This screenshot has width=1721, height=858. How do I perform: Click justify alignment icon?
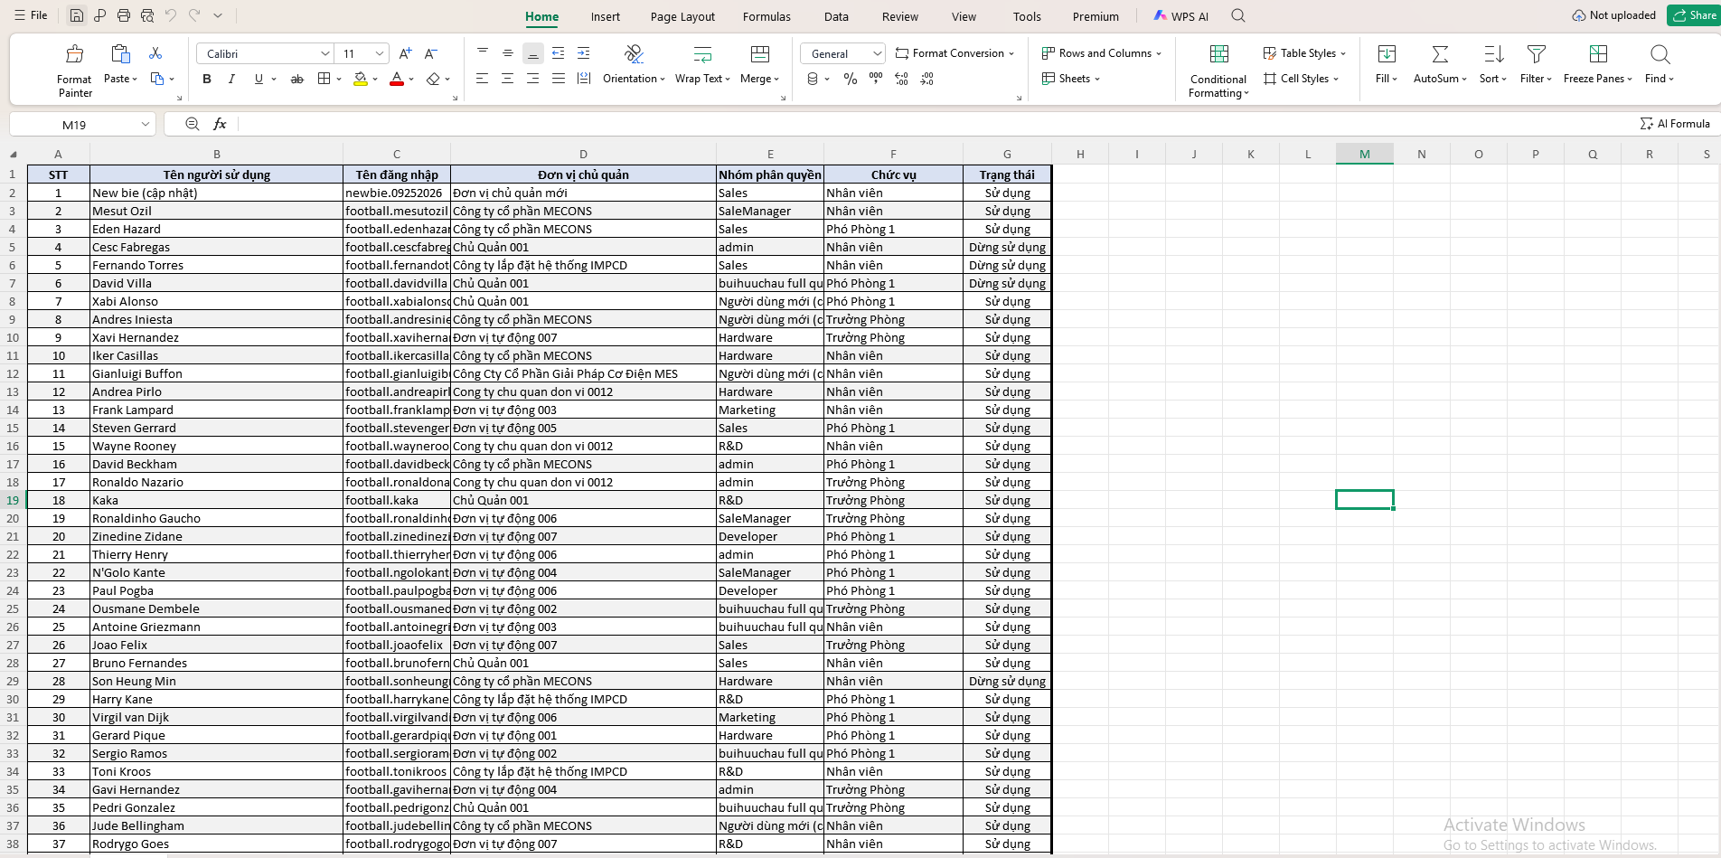pyautogui.click(x=559, y=79)
